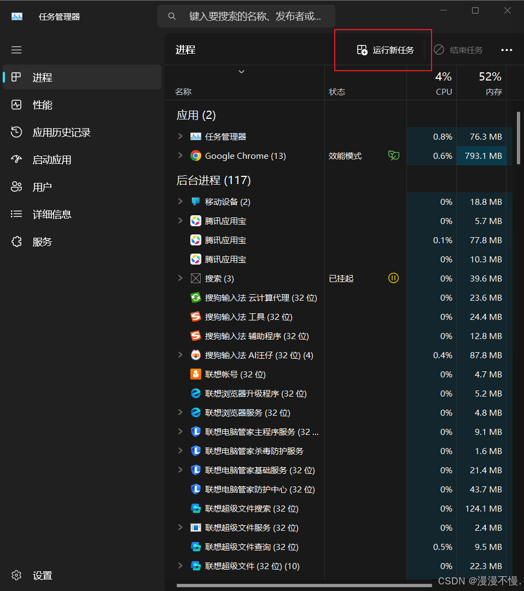524x591 pixels.
Task: Click the process search input field
Action: coord(246,16)
